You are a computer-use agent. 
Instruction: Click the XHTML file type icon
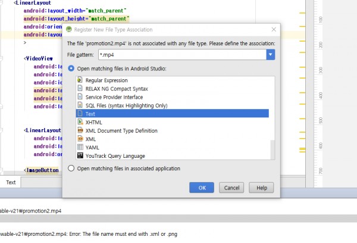click(80, 122)
